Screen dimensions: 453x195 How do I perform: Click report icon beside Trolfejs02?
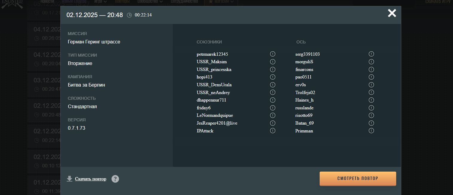tap(371, 92)
